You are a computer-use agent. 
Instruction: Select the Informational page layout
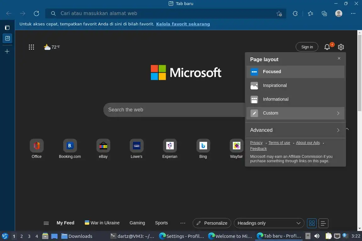[295, 99]
